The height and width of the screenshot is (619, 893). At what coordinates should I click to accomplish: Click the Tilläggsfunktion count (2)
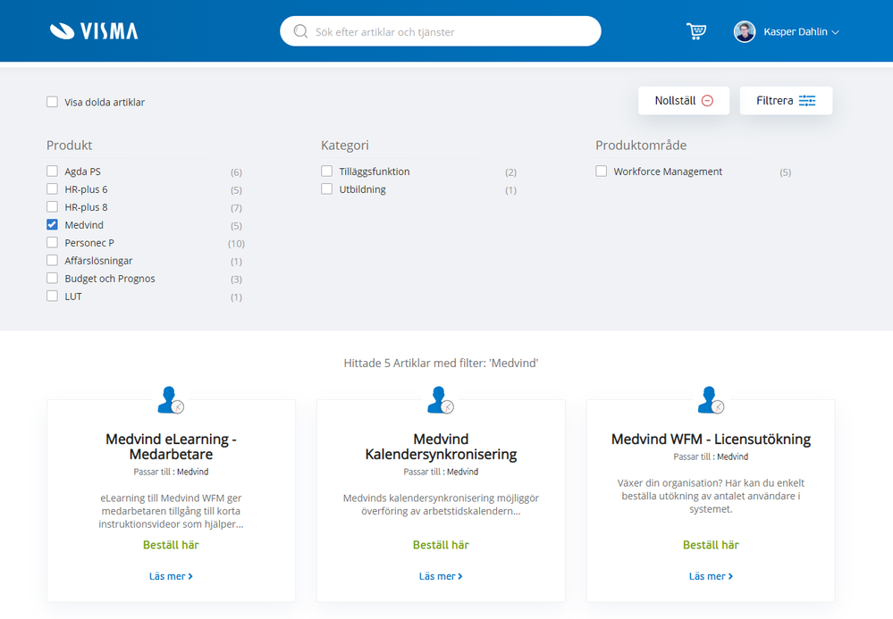[x=510, y=171]
